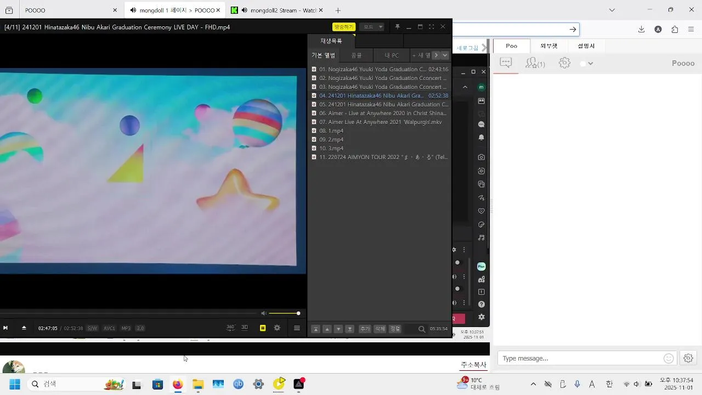Select the Poo chat tab
Viewport: 702px width, 395px height.
click(512, 46)
